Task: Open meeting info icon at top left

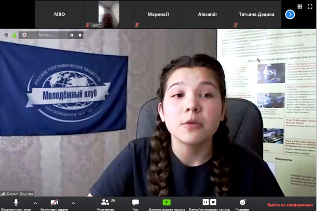Action: pyautogui.click(x=7, y=35)
